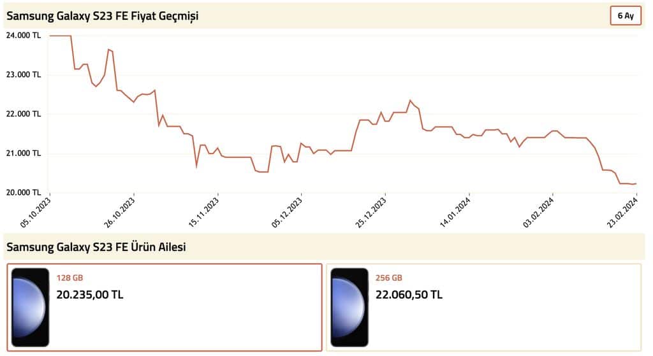Select the 256 GB storage label
This screenshot has width=653, height=356.
[388, 278]
